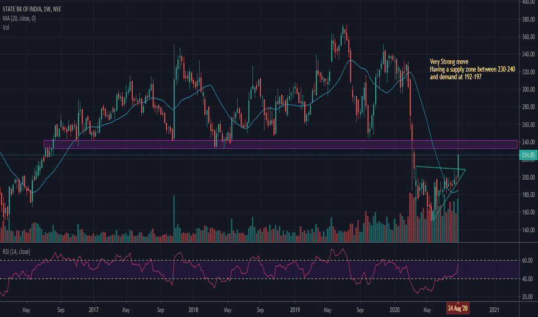Click the 320.00 price axis label

(x=528, y=72)
